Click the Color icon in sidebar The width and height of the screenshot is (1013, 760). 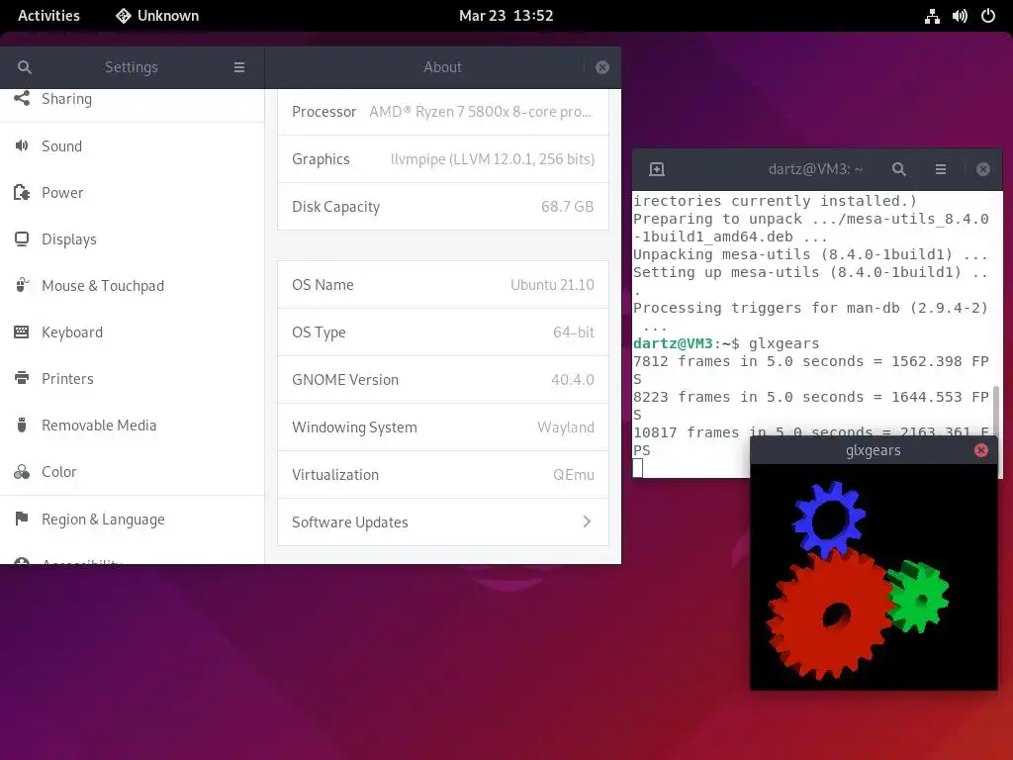pos(22,472)
